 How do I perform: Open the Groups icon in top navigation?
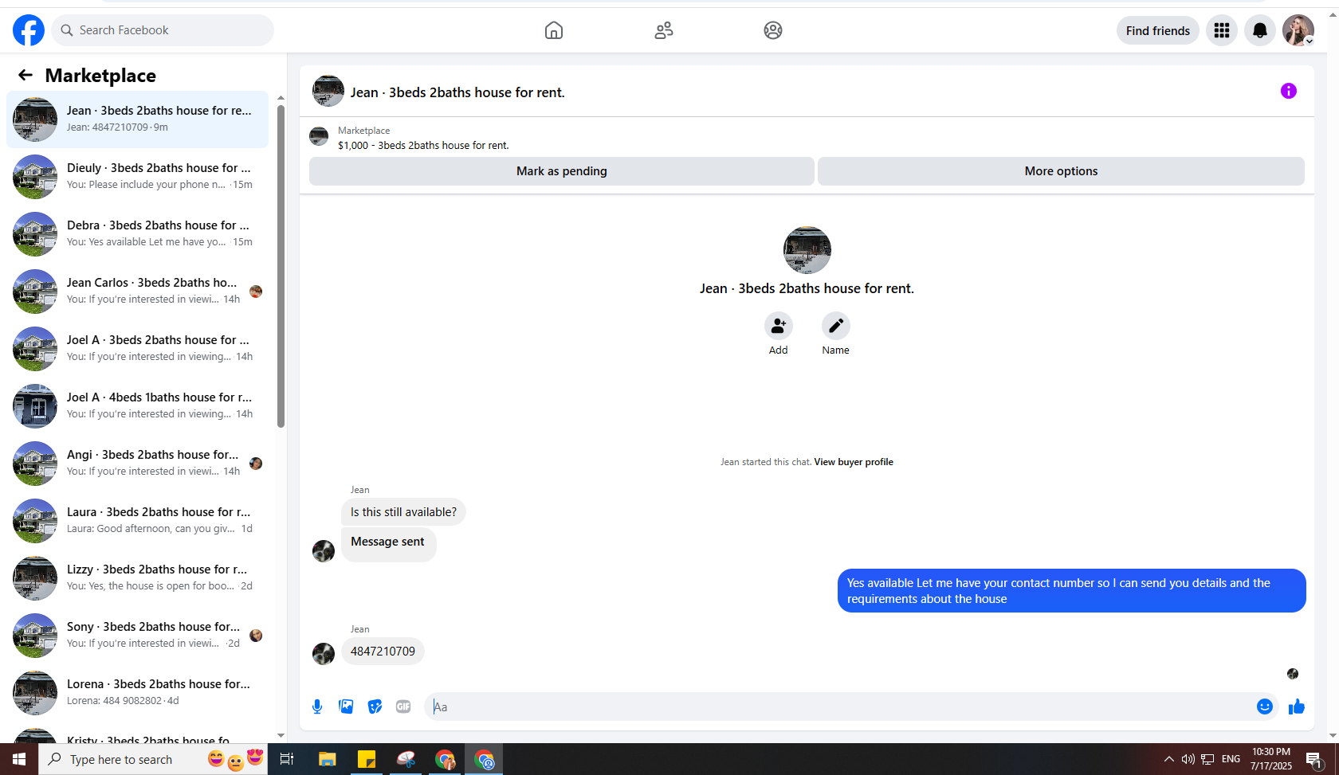click(x=773, y=30)
